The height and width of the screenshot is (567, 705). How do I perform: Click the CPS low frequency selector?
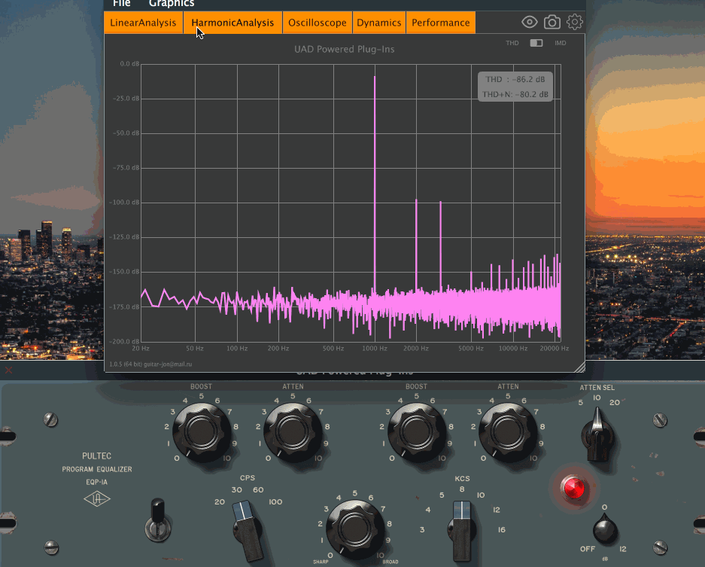[248, 530]
